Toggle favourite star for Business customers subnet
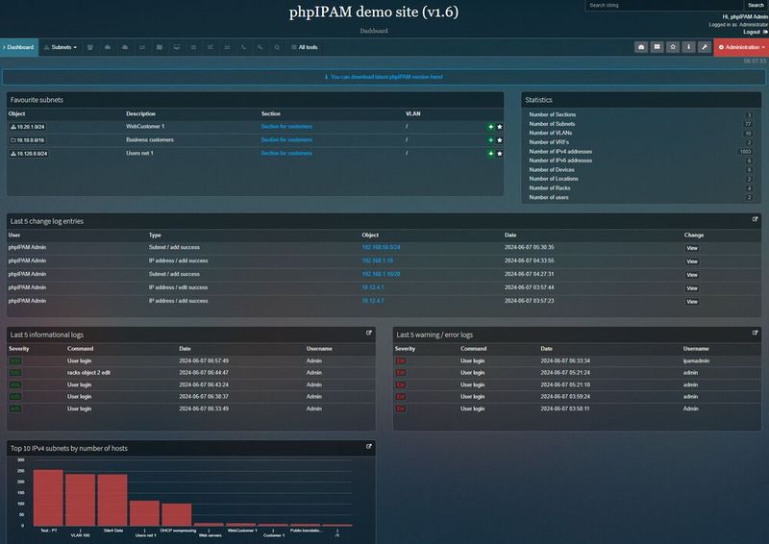 pyautogui.click(x=500, y=140)
